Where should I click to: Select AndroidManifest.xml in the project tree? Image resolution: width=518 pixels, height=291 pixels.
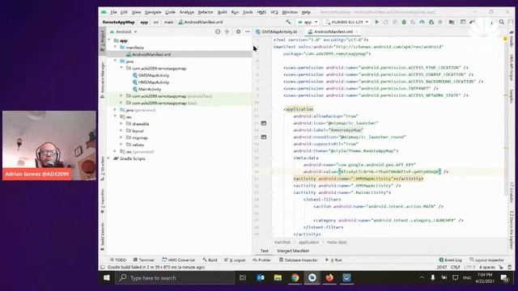(x=151, y=54)
